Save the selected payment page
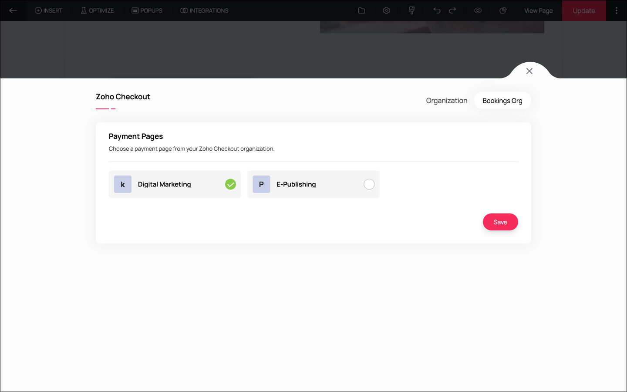Image resolution: width=627 pixels, height=392 pixels. click(500, 222)
